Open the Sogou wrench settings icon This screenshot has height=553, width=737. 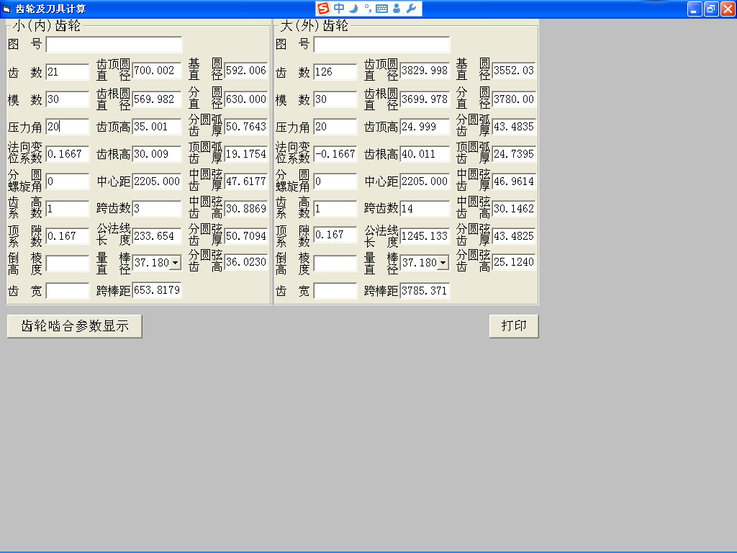(411, 9)
